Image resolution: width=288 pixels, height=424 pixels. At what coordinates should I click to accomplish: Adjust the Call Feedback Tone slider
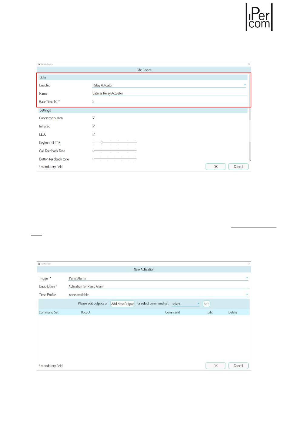[115, 151]
